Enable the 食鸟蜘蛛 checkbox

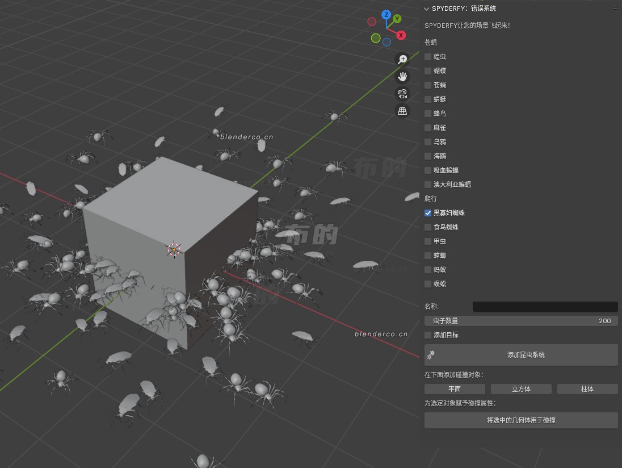[428, 227]
